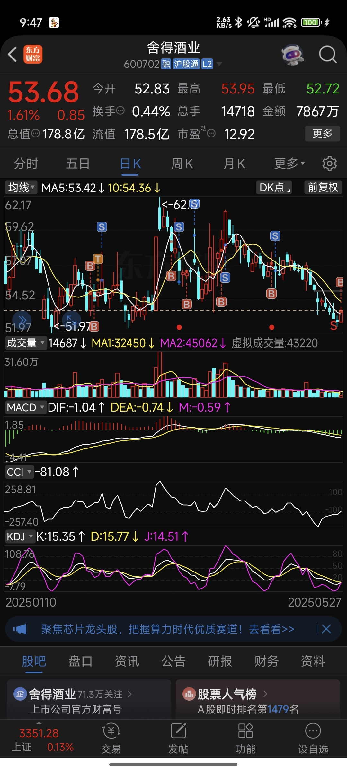Open the 公告 tab
Screen dimensions: 347x771
point(173,661)
